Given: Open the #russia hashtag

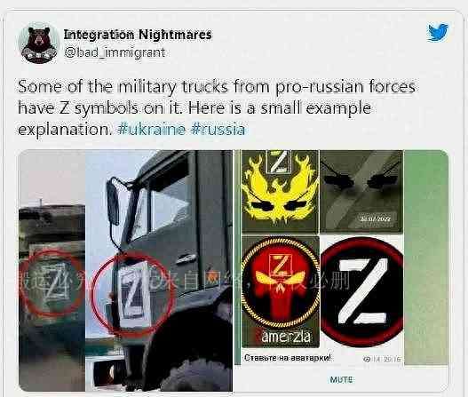Looking at the screenshot, I should (x=218, y=130).
